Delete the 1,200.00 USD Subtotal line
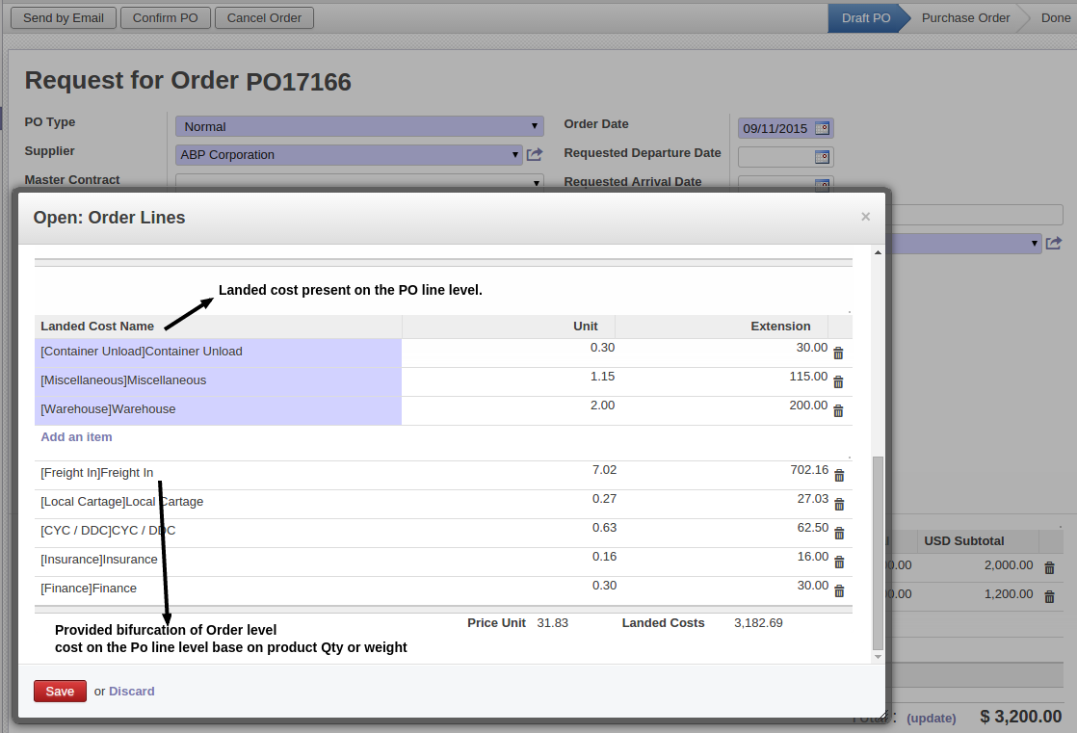Screen dimensions: 1077x733 [1049, 596]
